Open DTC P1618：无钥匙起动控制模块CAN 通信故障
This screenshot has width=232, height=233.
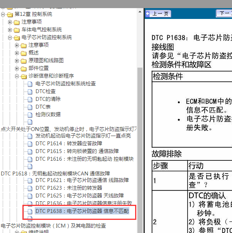(55, 173)
